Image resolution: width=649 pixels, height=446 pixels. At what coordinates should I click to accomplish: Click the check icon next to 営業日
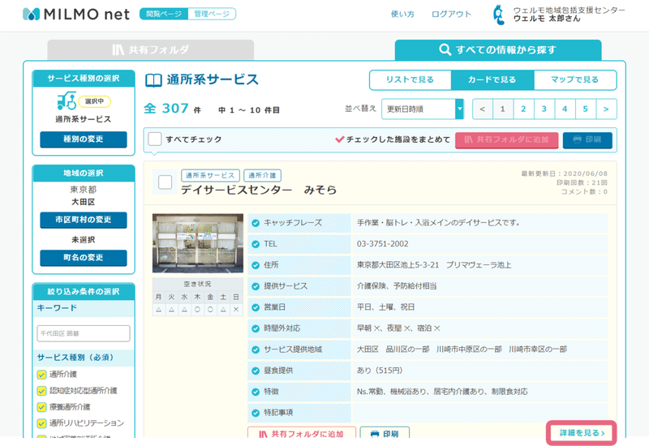click(256, 307)
